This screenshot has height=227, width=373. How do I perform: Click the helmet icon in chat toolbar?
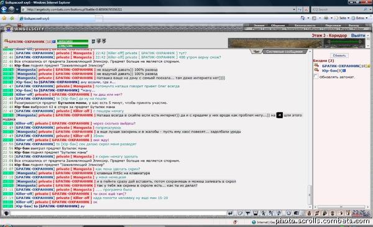[297, 213]
